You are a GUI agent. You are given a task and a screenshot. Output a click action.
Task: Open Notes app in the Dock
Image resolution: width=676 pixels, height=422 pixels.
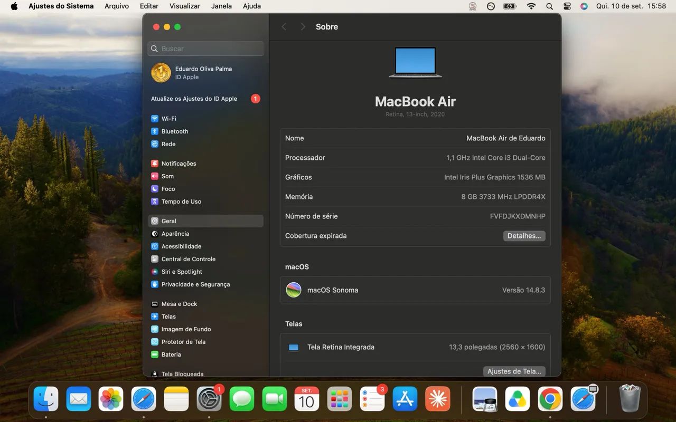[x=176, y=399]
